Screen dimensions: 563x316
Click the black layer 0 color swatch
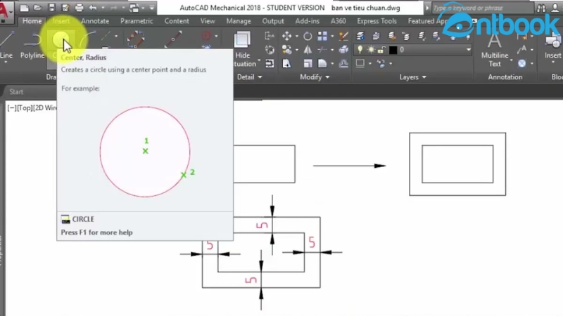(393, 50)
